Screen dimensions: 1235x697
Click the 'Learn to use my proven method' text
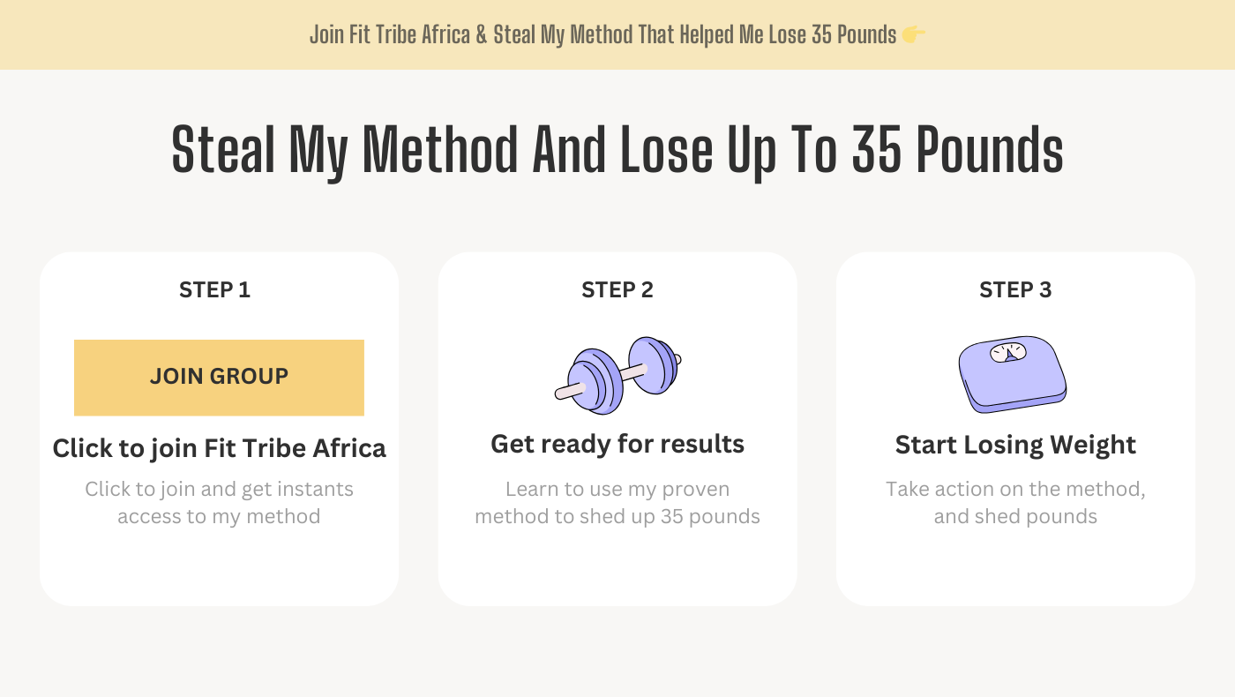pos(617,503)
